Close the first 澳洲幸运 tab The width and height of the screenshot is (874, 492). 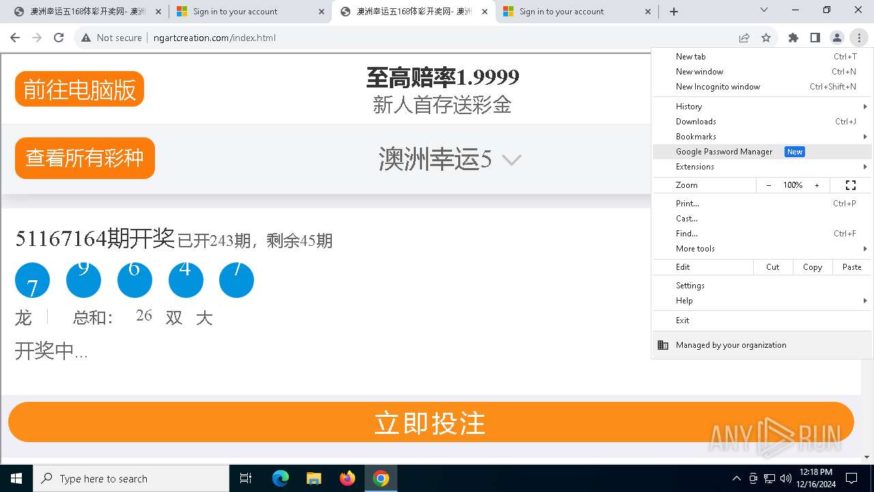(158, 12)
